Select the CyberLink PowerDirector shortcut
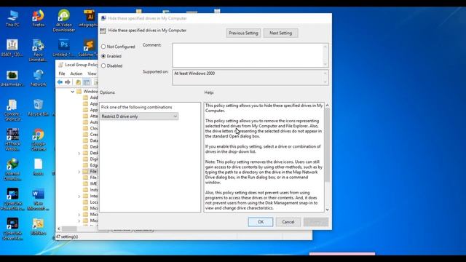Viewport: 466px width, 262px height. (x=12, y=199)
